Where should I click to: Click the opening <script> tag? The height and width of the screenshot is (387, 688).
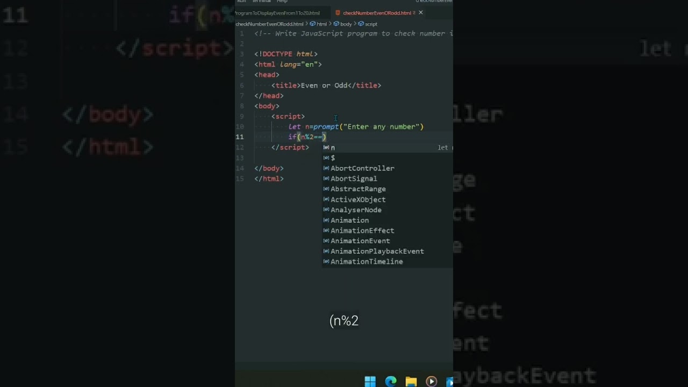pyautogui.click(x=288, y=116)
